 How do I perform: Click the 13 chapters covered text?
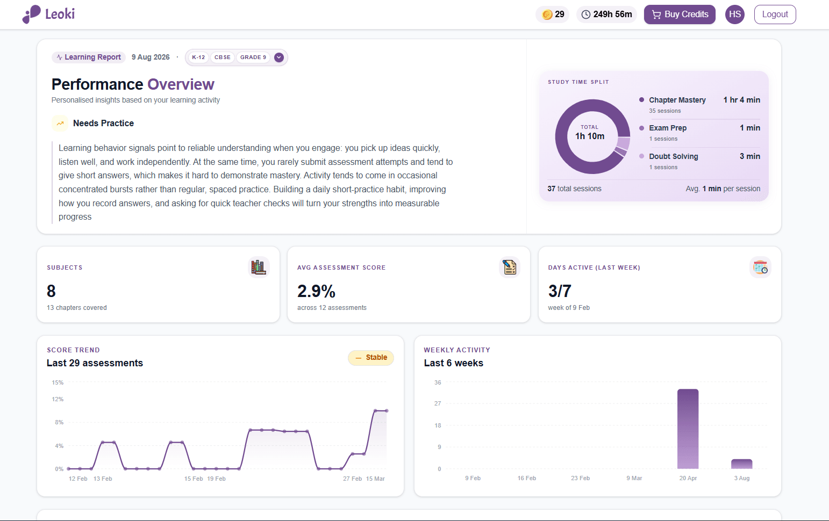click(77, 308)
